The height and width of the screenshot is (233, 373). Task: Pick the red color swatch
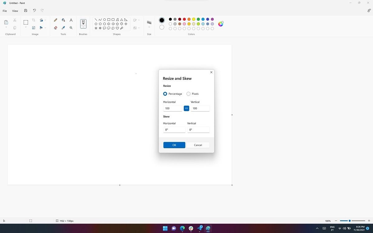point(185,19)
